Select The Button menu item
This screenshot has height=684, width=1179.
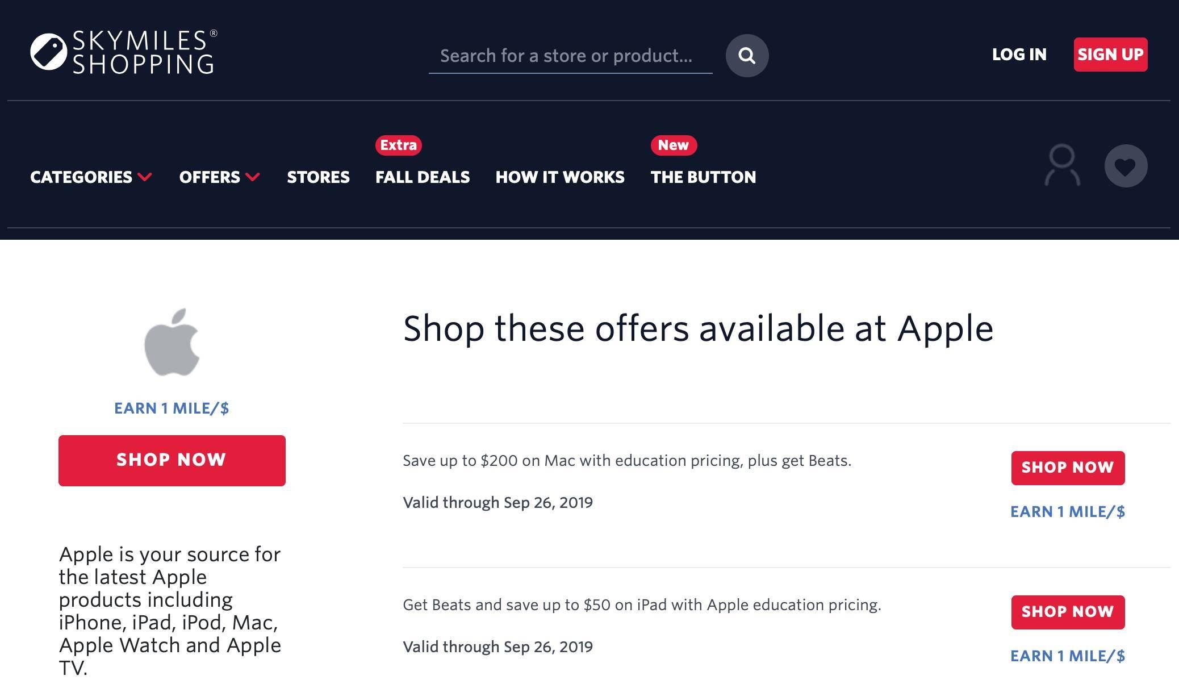click(703, 177)
